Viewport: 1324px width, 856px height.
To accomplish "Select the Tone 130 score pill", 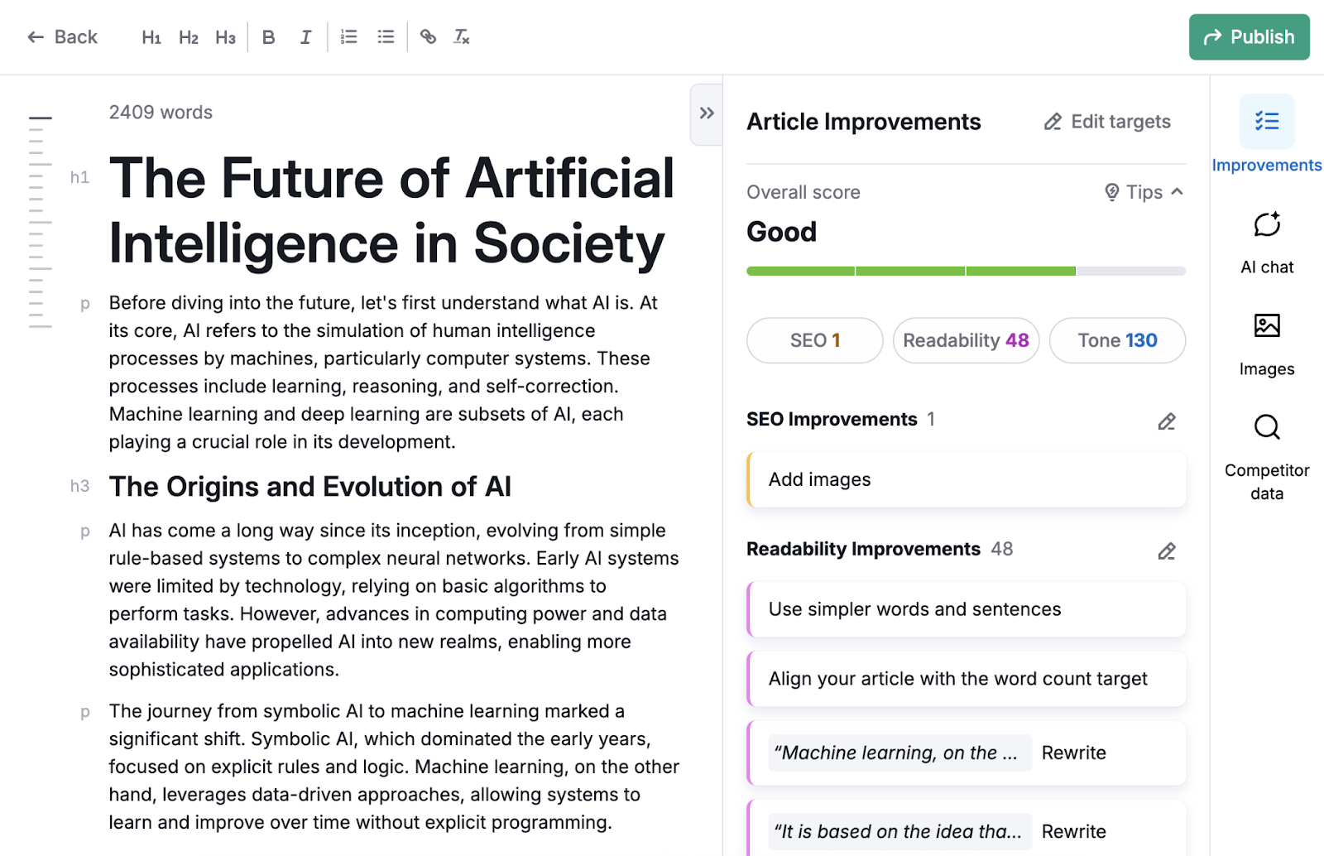I will coord(1117,340).
